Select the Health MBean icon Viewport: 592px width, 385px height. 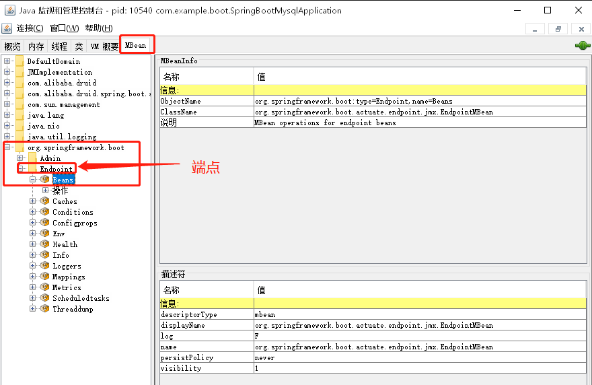(x=45, y=244)
